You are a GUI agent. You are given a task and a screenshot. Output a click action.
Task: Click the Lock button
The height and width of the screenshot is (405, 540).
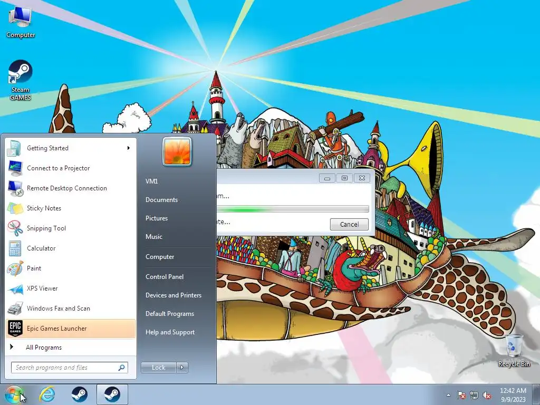point(159,368)
